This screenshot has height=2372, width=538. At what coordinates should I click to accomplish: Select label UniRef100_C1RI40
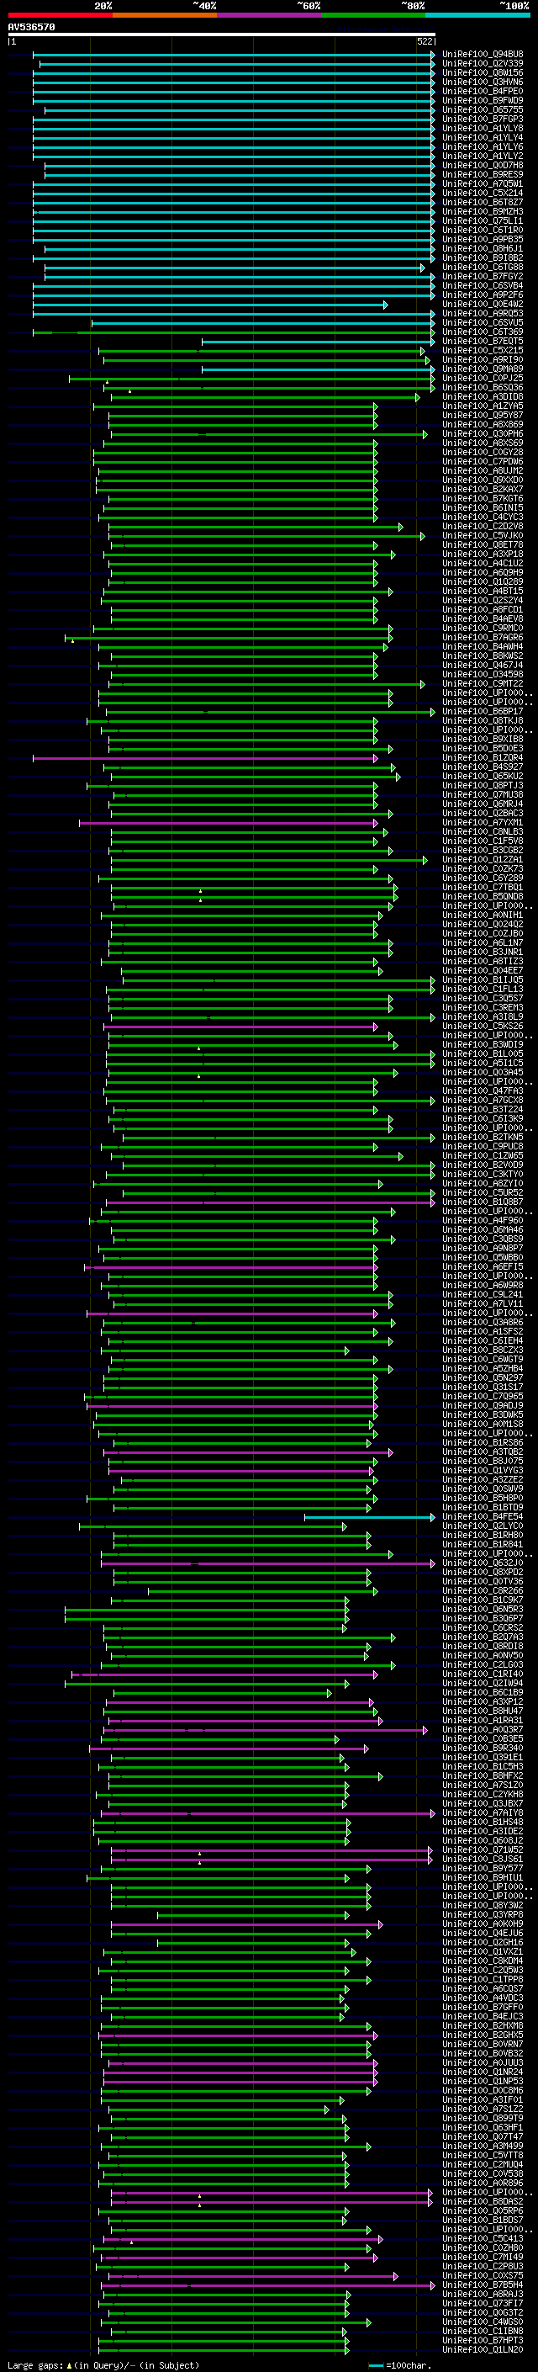[483, 1675]
